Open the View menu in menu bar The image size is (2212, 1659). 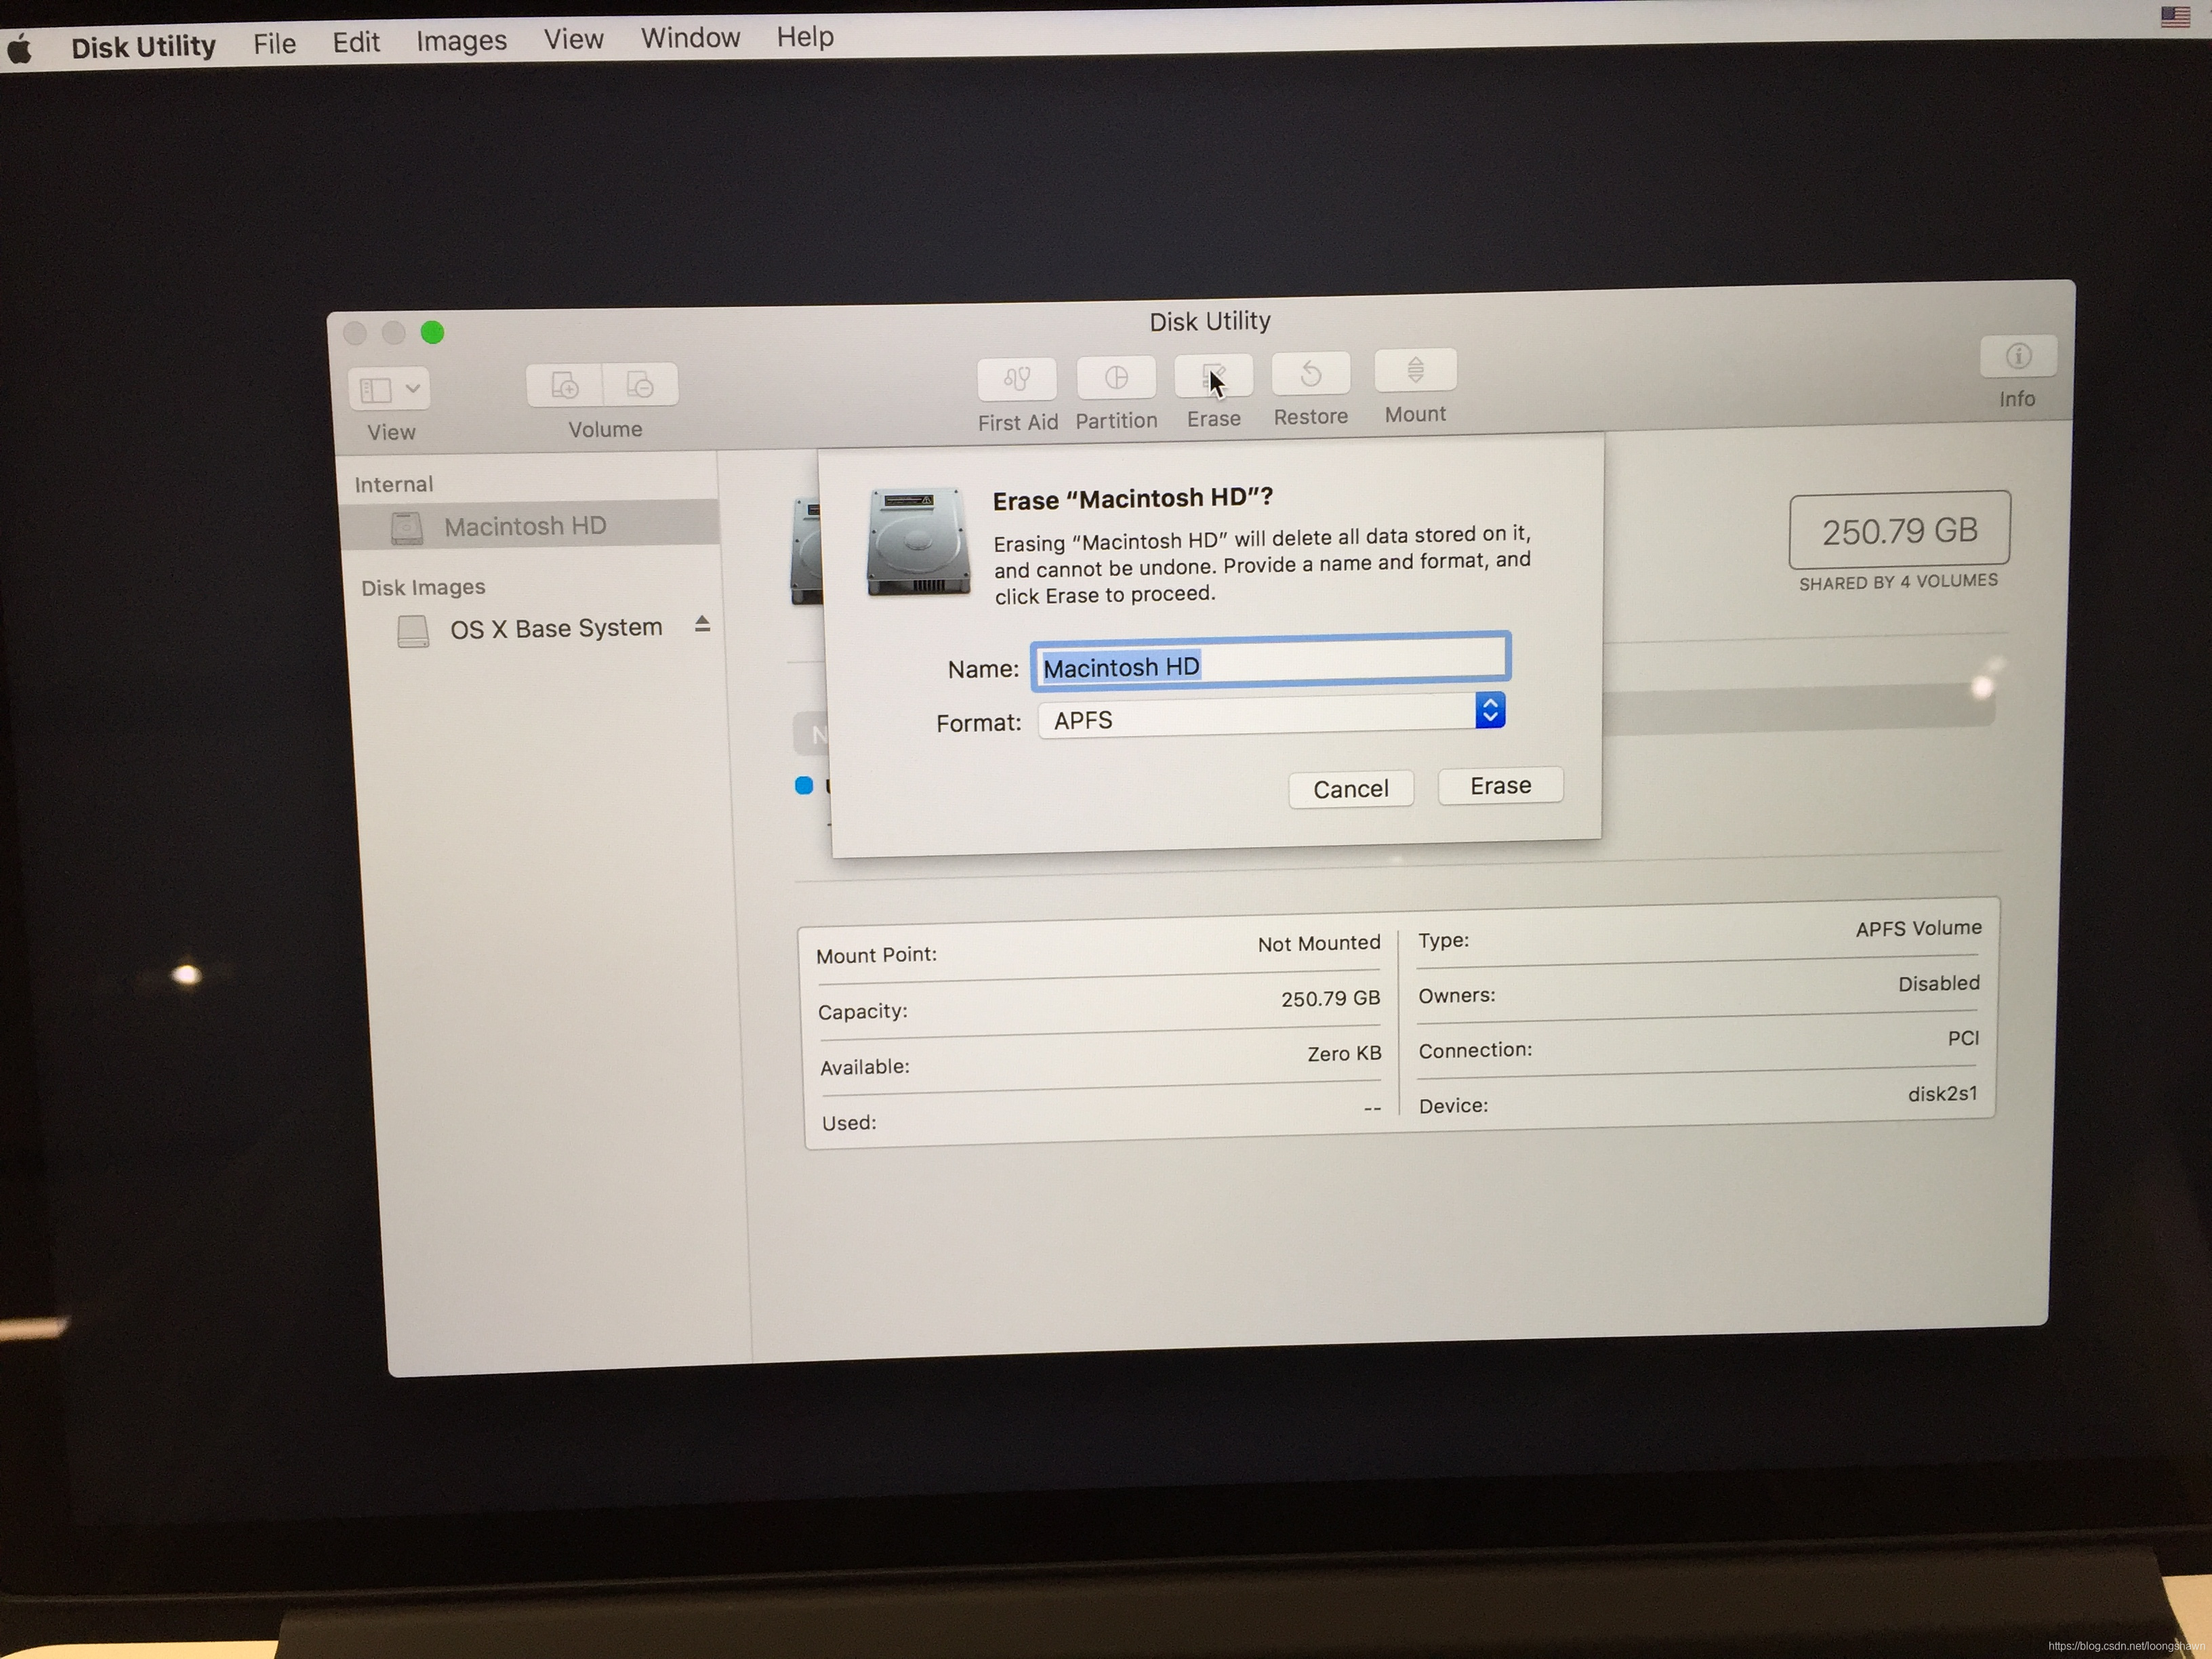(x=573, y=39)
